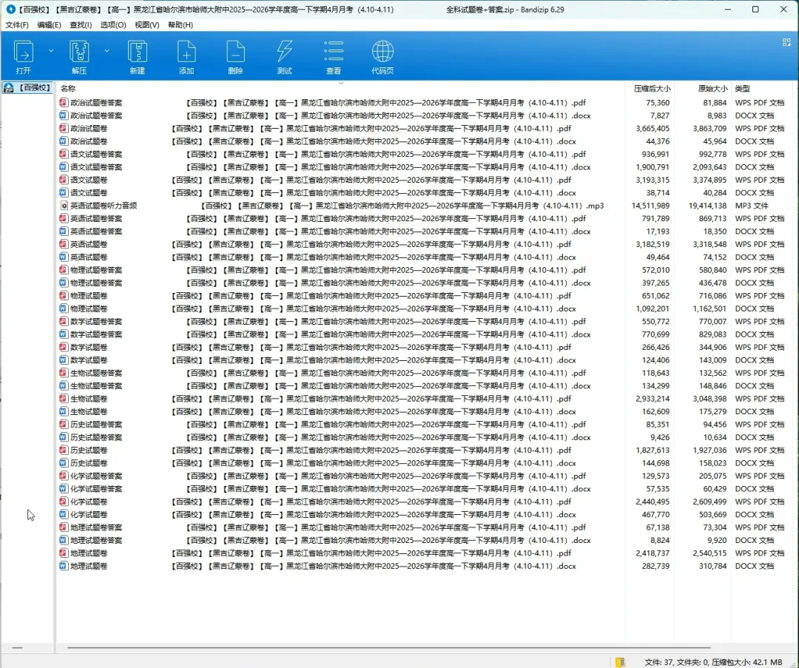Toggle the view layout grid icon at top right

click(786, 42)
